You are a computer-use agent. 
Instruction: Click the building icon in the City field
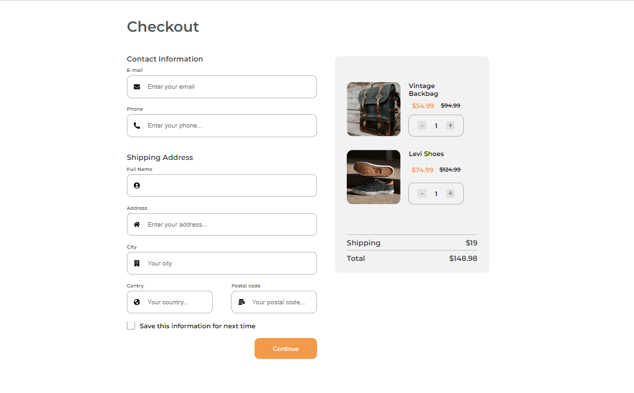coord(137,264)
